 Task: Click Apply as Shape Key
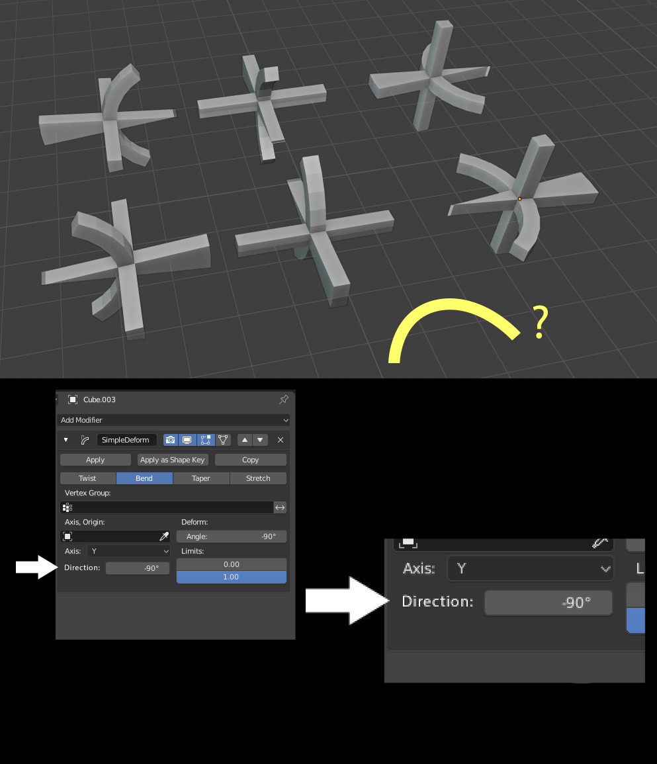(x=173, y=460)
